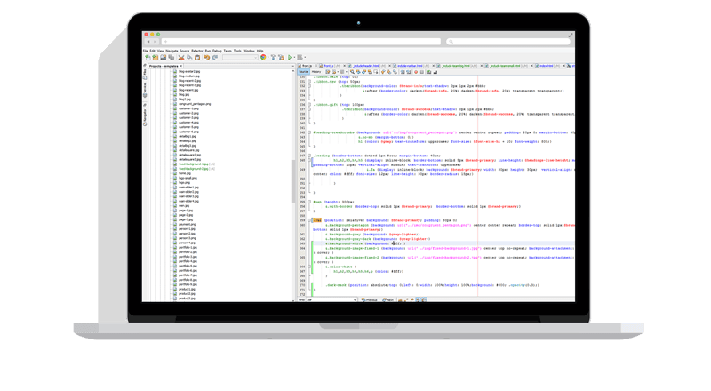Screen dimensions: 711x391
Task: Open dropdown arrow beside Run button
Action: (x=294, y=58)
